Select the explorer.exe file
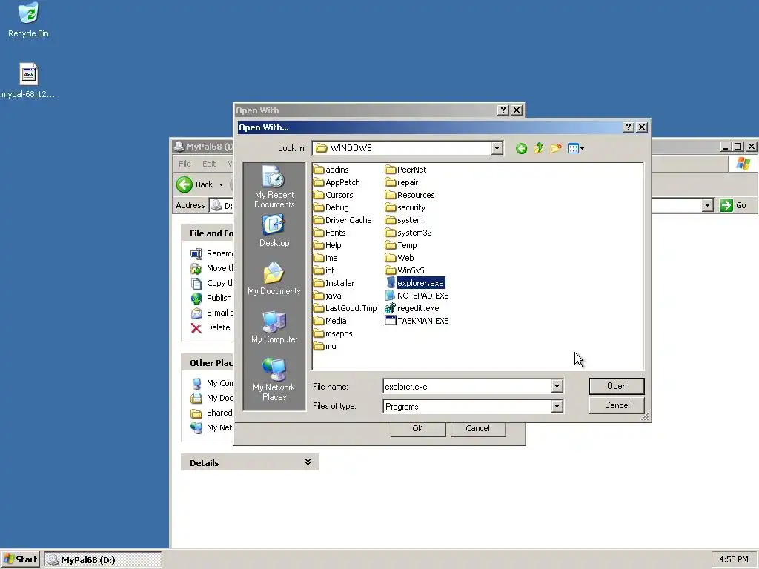Screen dimensions: 759x569 [415, 283]
